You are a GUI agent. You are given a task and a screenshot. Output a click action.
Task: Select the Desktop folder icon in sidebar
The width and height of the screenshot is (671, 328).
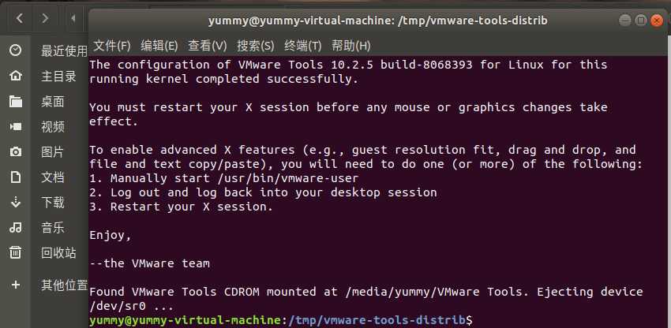(16, 102)
